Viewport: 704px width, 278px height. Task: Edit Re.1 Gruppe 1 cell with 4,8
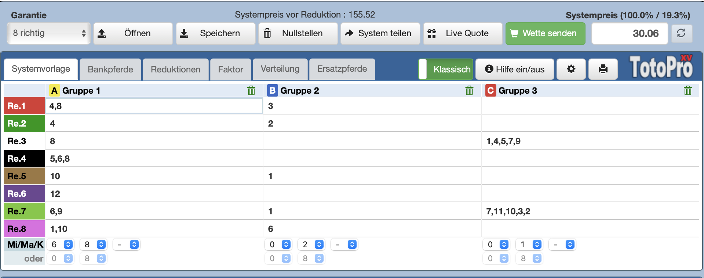pyautogui.click(x=154, y=106)
